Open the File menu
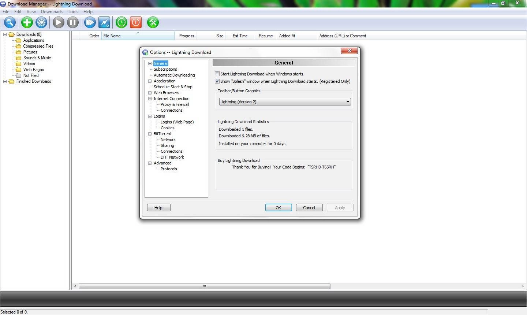This screenshot has width=527, height=315. coord(6,12)
